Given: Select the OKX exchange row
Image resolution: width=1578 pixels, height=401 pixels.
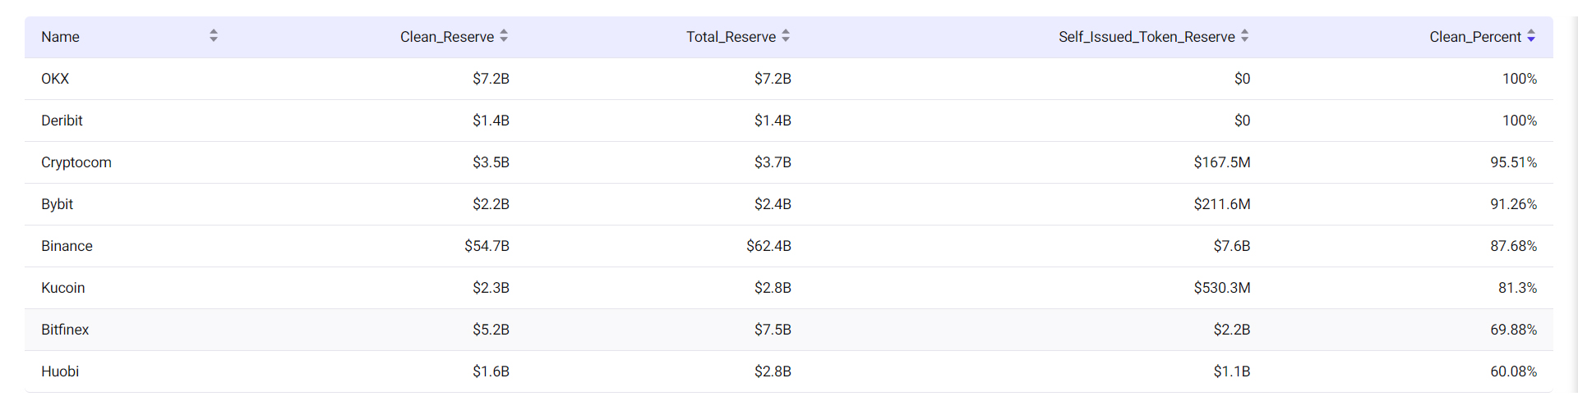Looking at the screenshot, I should coord(55,79).
